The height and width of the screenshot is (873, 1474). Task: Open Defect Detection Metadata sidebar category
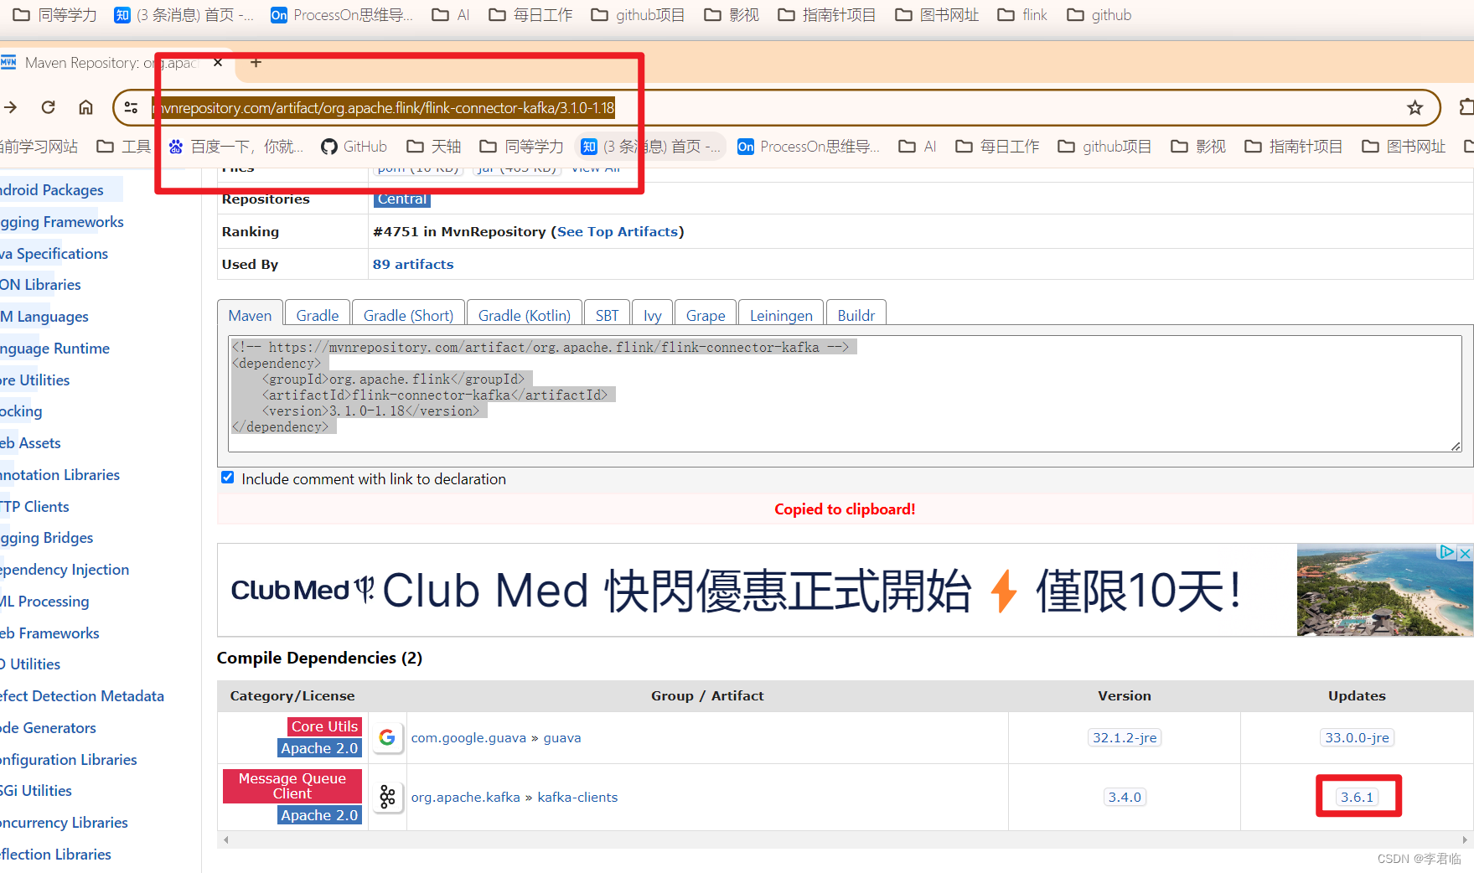click(82, 696)
